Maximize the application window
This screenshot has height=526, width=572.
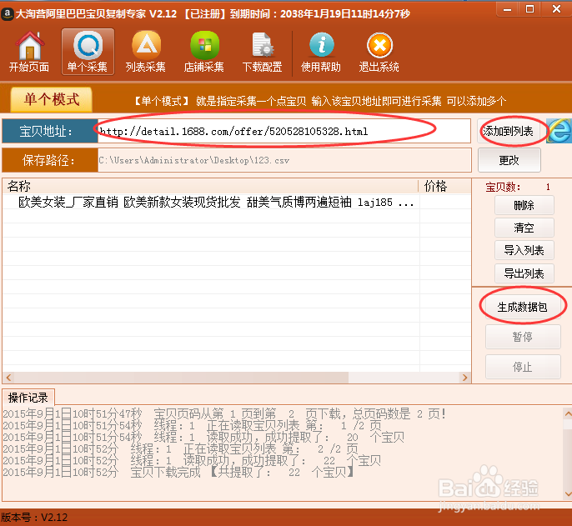[529, 9]
